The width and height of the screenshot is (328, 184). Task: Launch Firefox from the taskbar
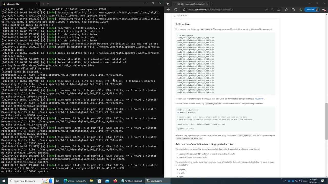click(x=115, y=181)
